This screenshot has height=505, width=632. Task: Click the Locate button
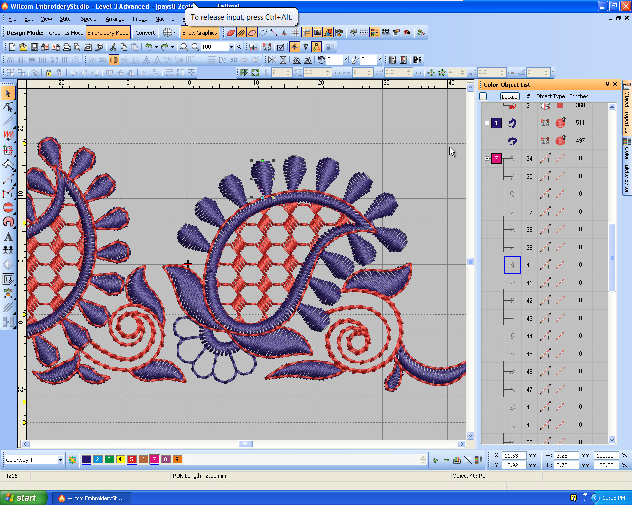(x=510, y=97)
